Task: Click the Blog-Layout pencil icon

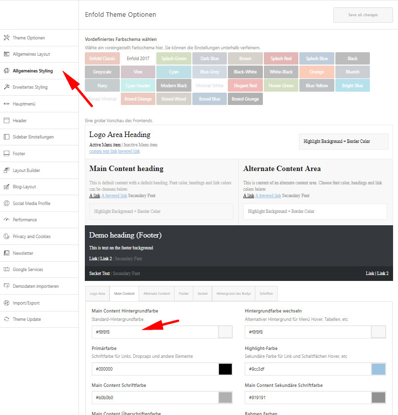Action: [6, 187]
